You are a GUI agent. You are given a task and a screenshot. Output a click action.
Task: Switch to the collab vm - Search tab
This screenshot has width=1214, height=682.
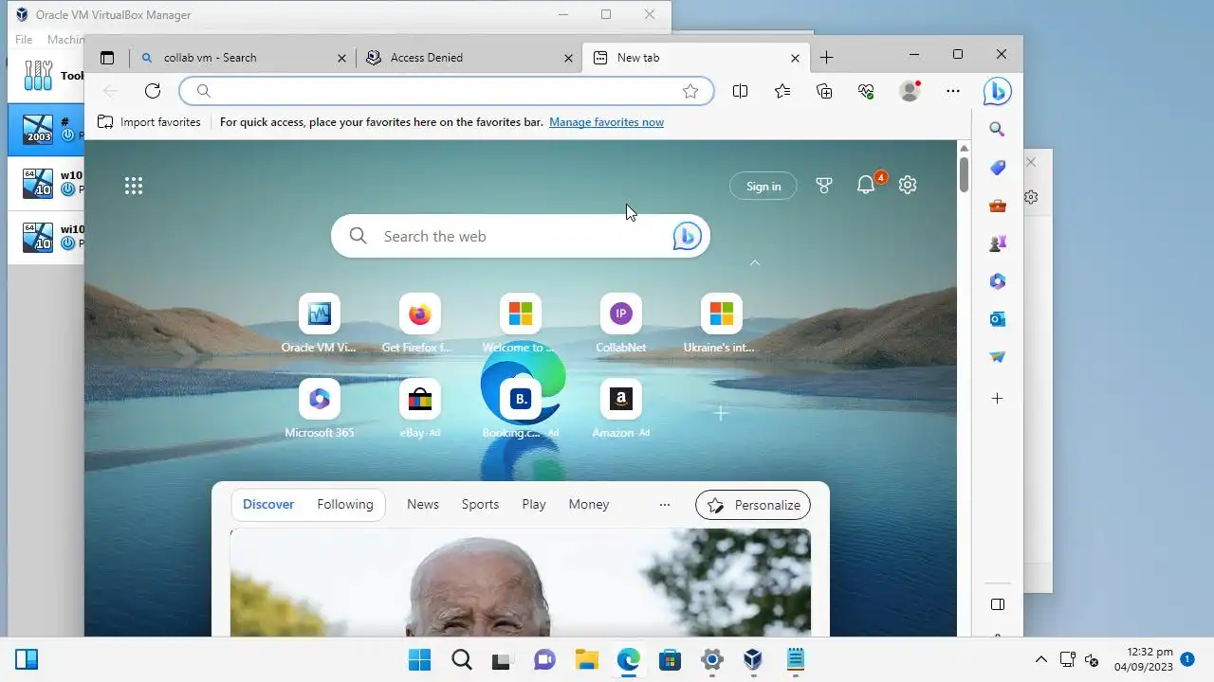[243, 58]
